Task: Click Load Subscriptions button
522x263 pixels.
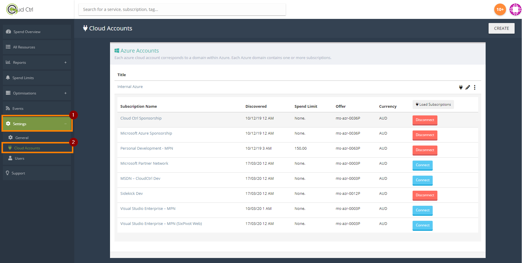Action: [x=433, y=104]
